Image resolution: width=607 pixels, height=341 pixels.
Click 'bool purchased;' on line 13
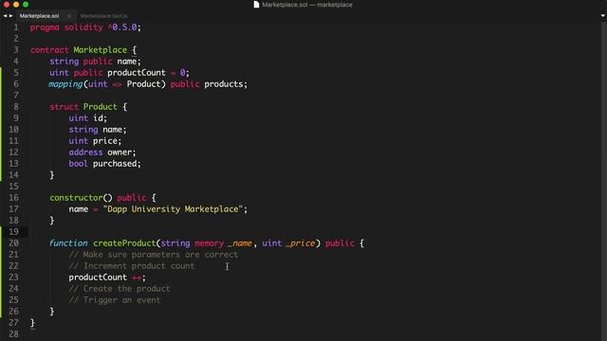pos(105,164)
